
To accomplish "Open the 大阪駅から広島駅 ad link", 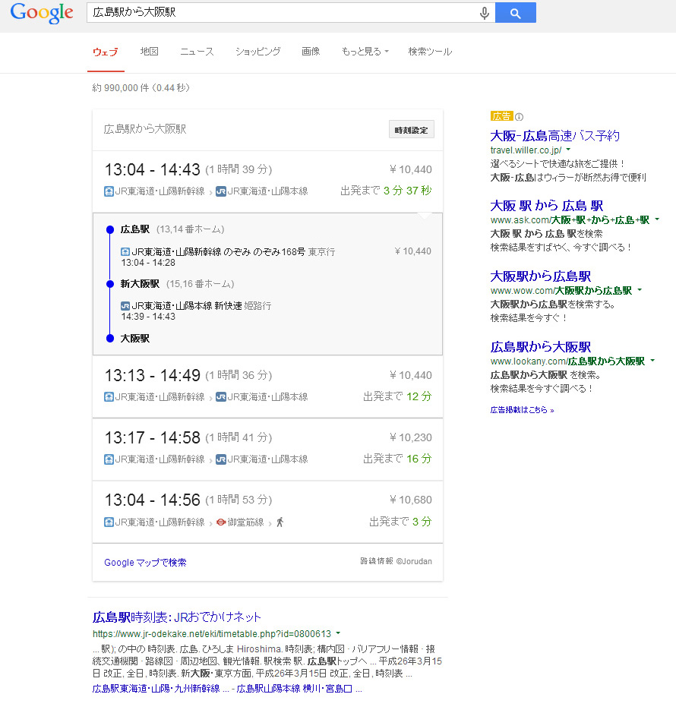I will click(x=541, y=276).
